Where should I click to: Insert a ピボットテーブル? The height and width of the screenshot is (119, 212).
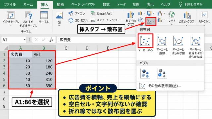coord(11,19)
